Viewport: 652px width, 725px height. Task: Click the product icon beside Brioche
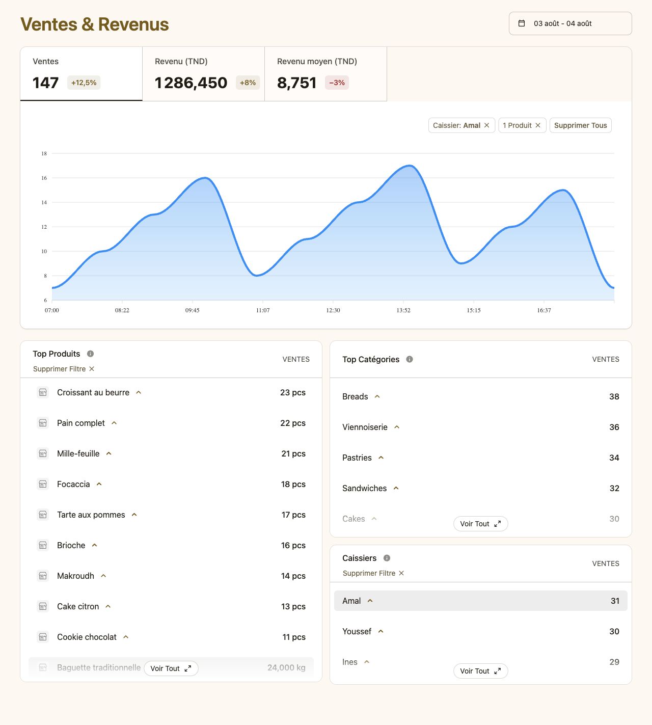(x=43, y=545)
